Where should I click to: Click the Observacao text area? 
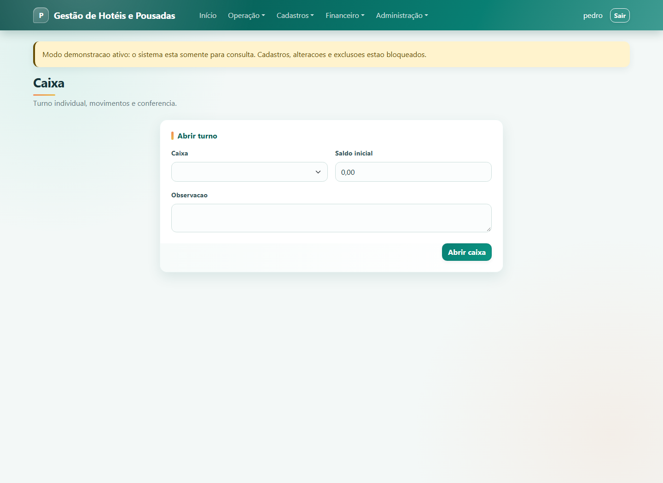click(331, 218)
